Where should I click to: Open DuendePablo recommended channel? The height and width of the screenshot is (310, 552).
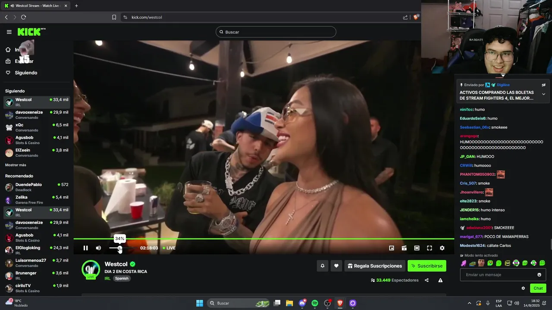(37, 187)
